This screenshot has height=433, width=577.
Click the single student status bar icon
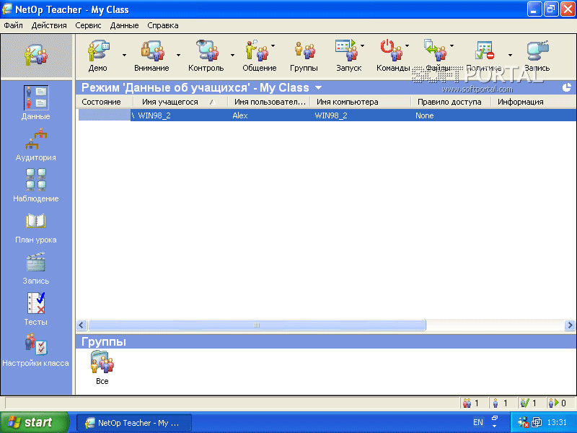(495, 403)
